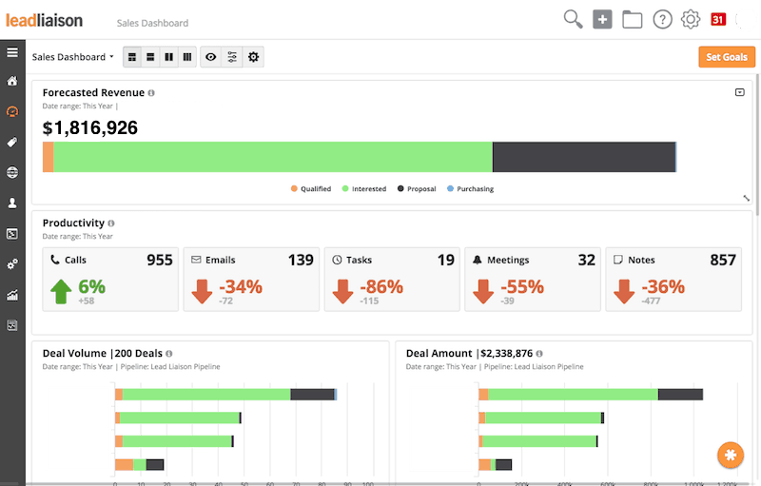
Task: Click the top bar in Deal Amount chart
Action: [591, 395]
